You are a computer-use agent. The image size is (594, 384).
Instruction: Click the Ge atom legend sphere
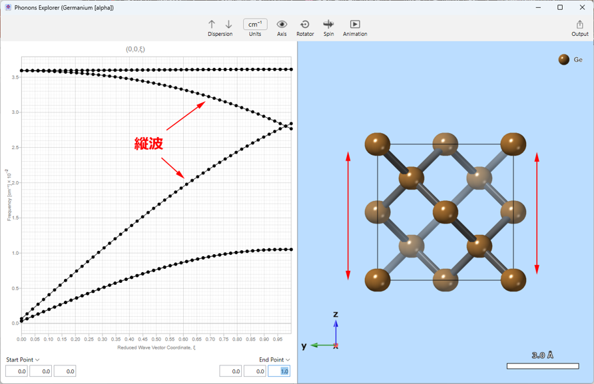564,60
